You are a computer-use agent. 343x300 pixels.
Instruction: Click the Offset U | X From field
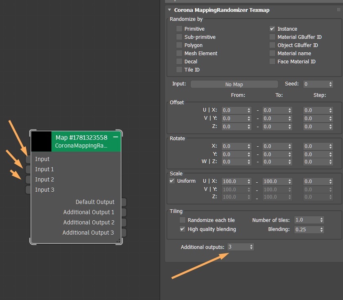[234, 110]
